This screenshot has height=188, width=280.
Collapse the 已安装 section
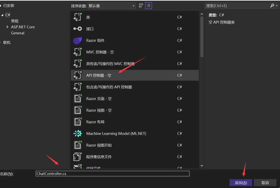pyautogui.click(x=1, y=6)
